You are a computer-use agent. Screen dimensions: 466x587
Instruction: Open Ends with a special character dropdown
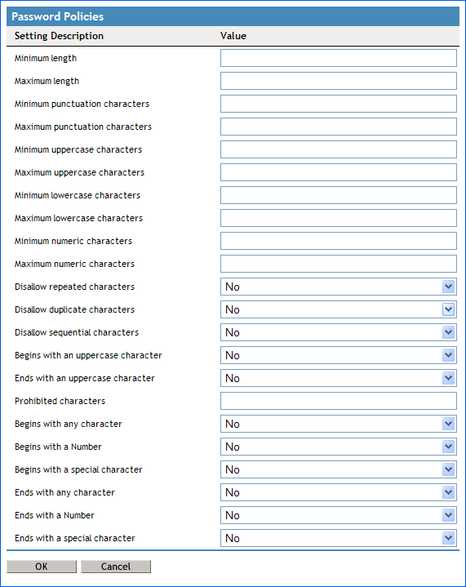(339, 538)
